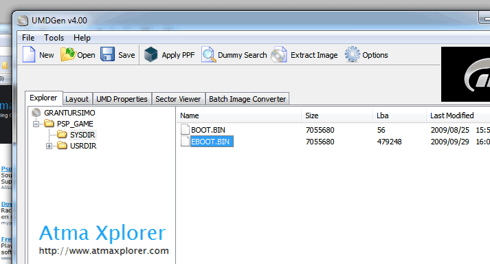The image size is (490, 264).
Task: Click the New document icon
Action: [x=29, y=54]
